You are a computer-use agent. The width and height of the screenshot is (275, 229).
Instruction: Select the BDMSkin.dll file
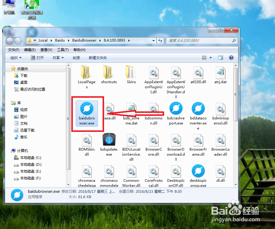87,145
